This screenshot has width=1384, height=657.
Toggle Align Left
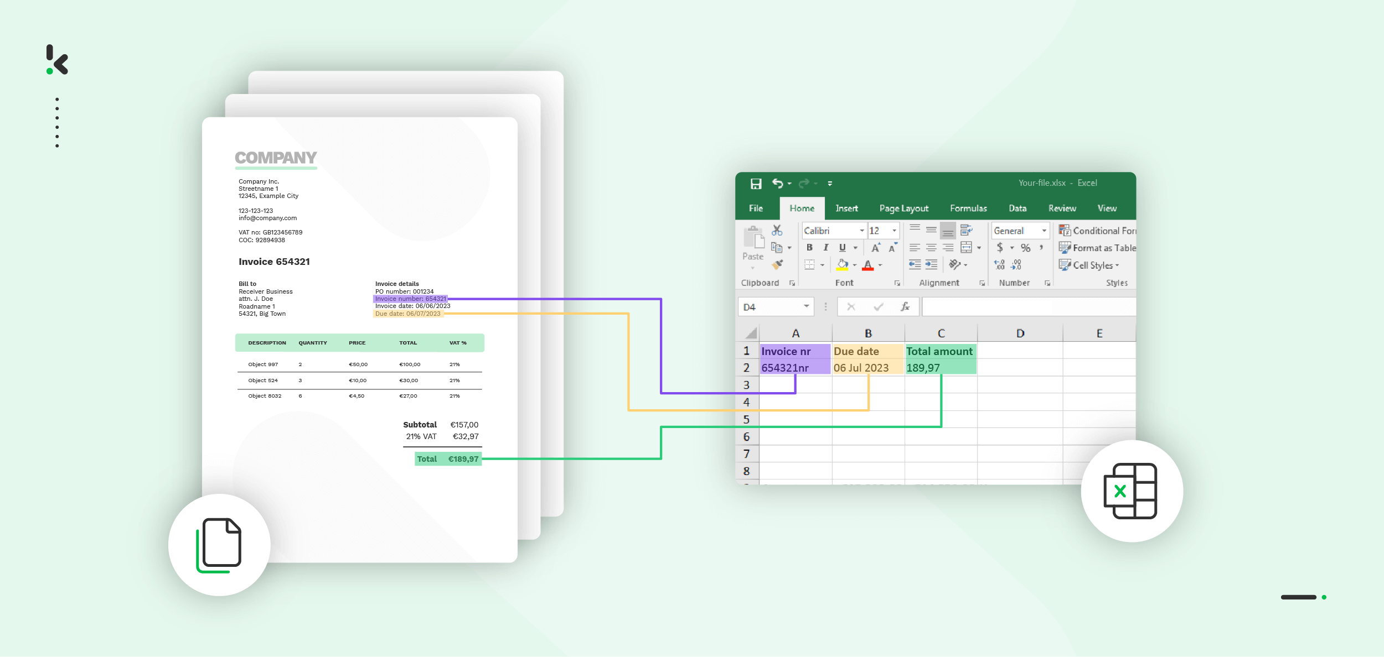click(x=915, y=247)
